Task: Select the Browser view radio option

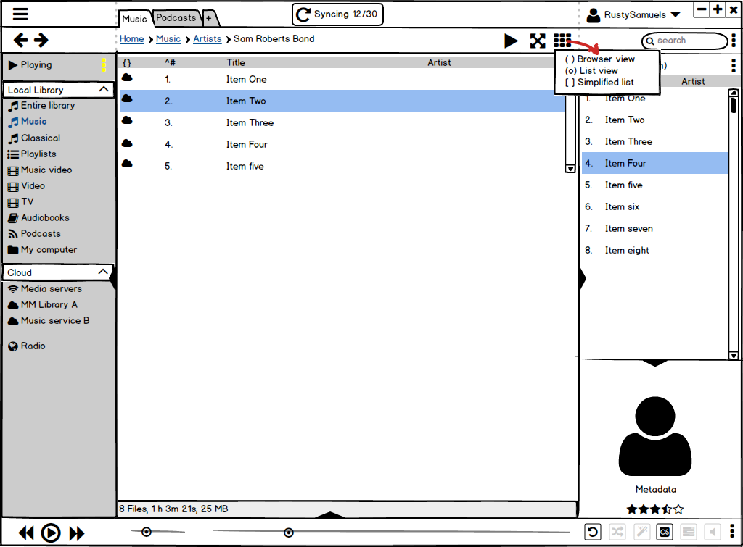Action: [570, 59]
